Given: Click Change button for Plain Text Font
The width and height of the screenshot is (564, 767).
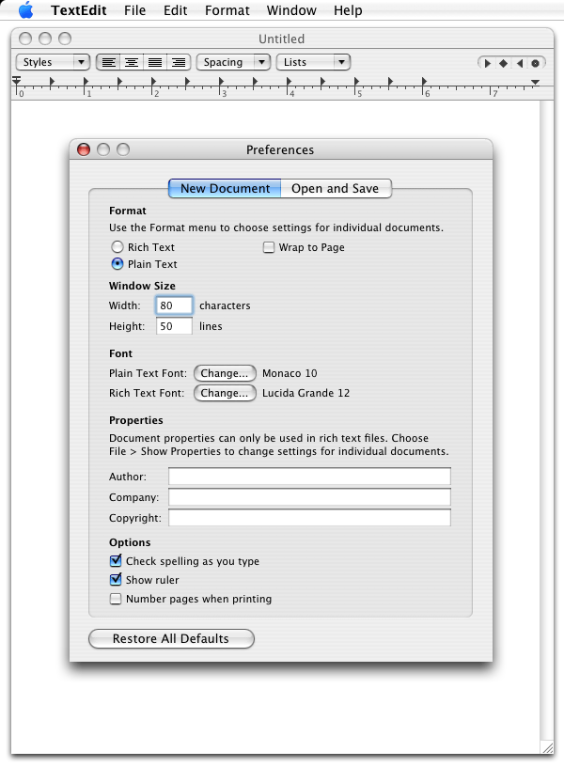Looking at the screenshot, I should pyautogui.click(x=225, y=373).
